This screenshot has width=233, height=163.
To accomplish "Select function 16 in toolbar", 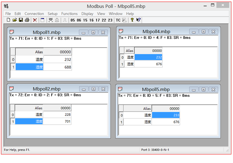I will pyautogui.click(x=91, y=20).
